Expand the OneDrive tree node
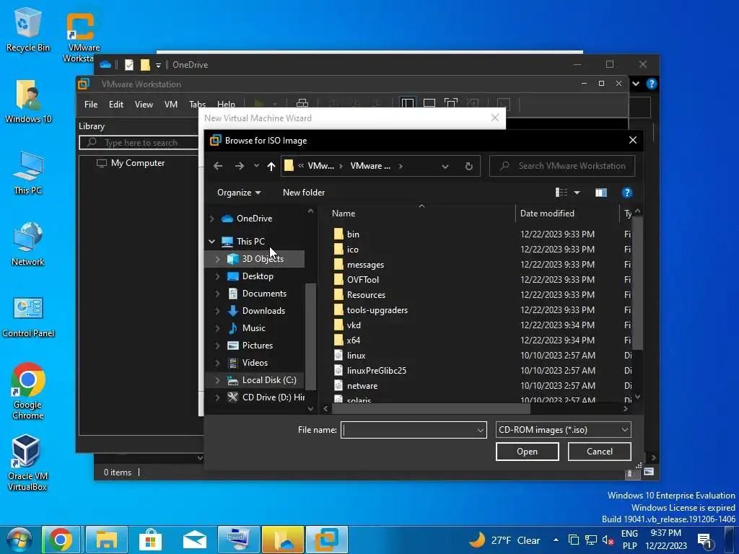Viewport: 739px width, 554px height. coord(212,219)
